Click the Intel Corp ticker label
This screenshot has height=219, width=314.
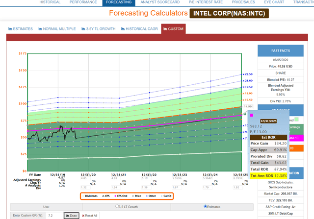point(229,14)
